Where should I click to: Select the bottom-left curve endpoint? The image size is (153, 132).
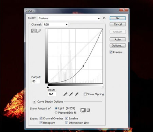pyautogui.click(x=48, y=83)
